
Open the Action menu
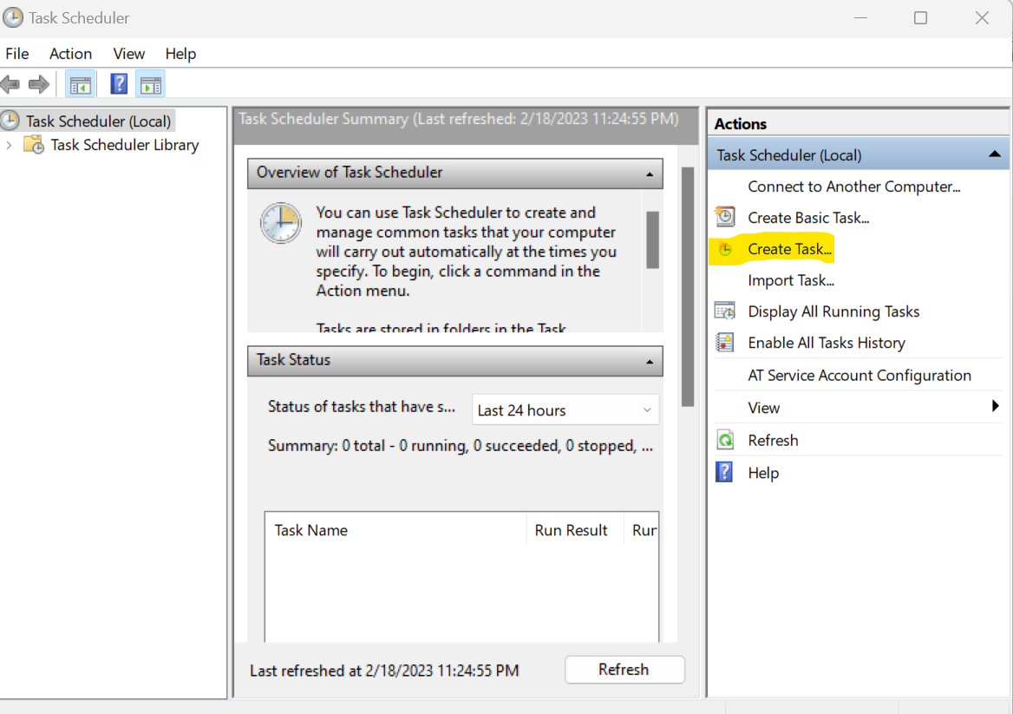(x=70, y=54)
